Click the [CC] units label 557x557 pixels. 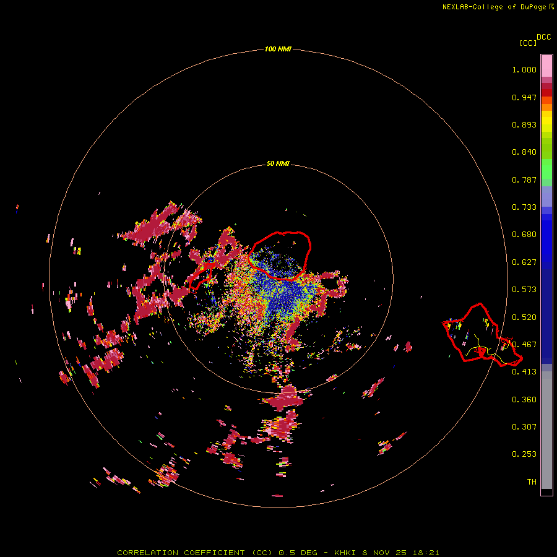click(x=528, y=43)
